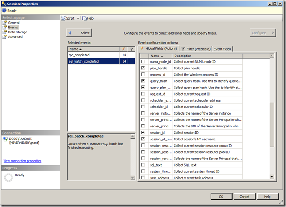This screenshot has width=286, height=207.
Task: Switch to Event Fields tab
Action: click(222, 49)
